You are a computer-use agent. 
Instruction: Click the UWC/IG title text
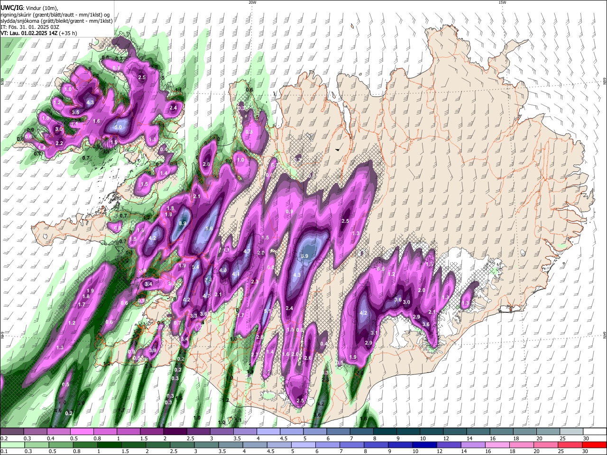coord(11,7)
